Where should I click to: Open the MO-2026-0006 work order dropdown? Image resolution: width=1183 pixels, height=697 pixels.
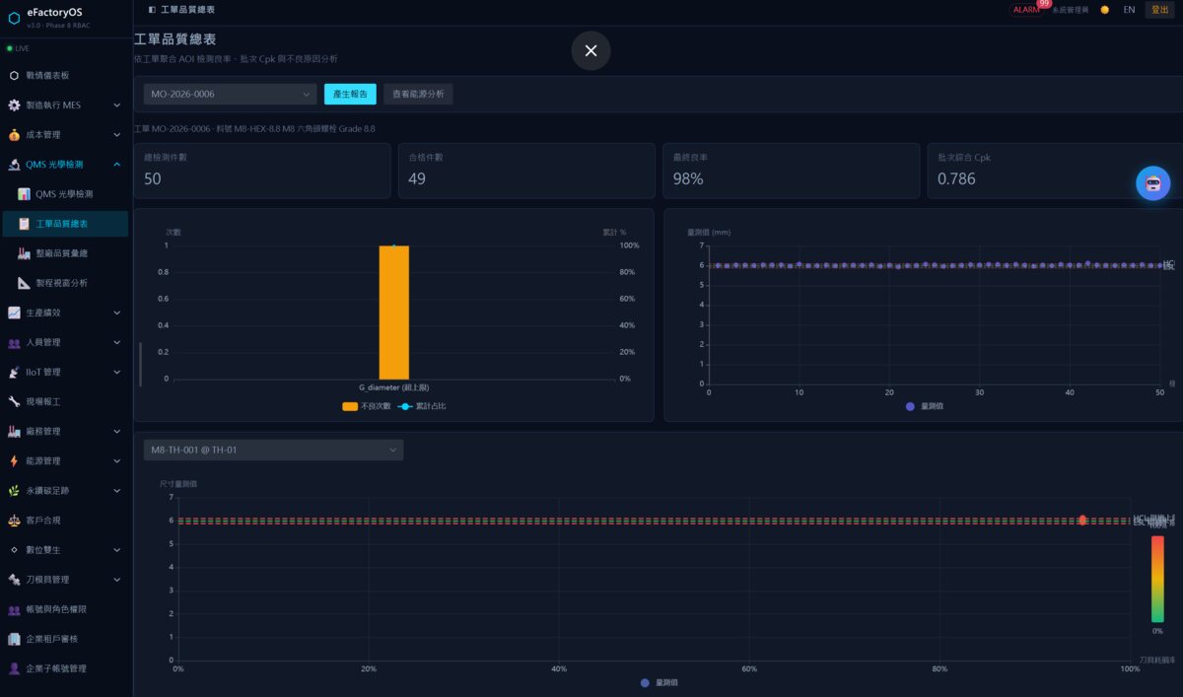230,95
